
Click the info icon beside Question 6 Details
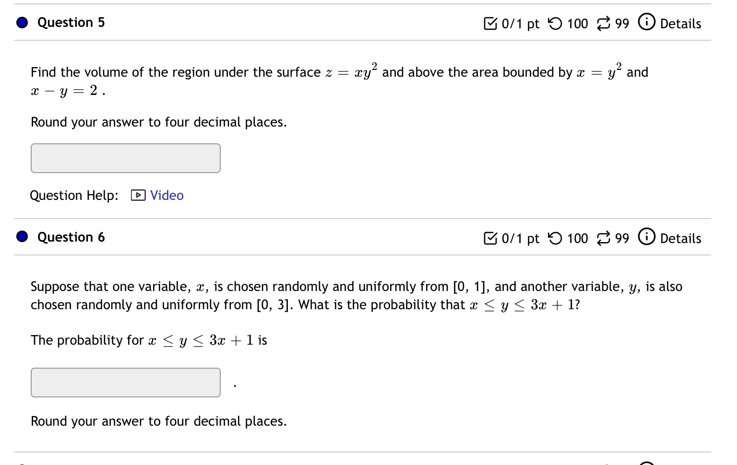tap(647, 237)
